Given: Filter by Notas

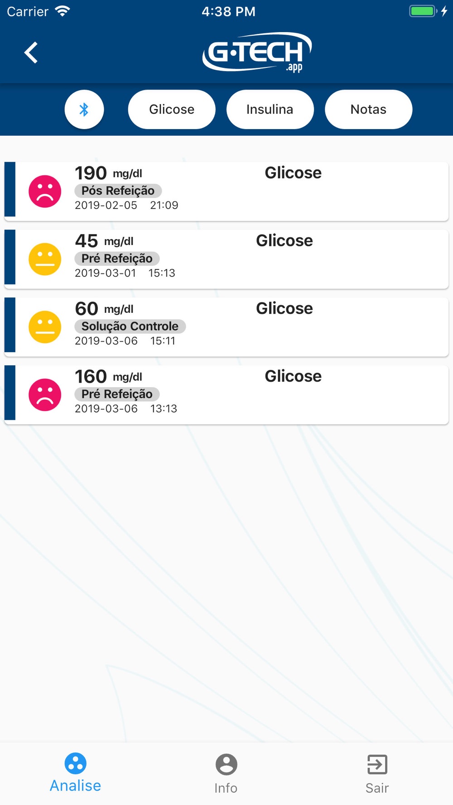Looking at the screenshot, I should [x=368, y=109].
